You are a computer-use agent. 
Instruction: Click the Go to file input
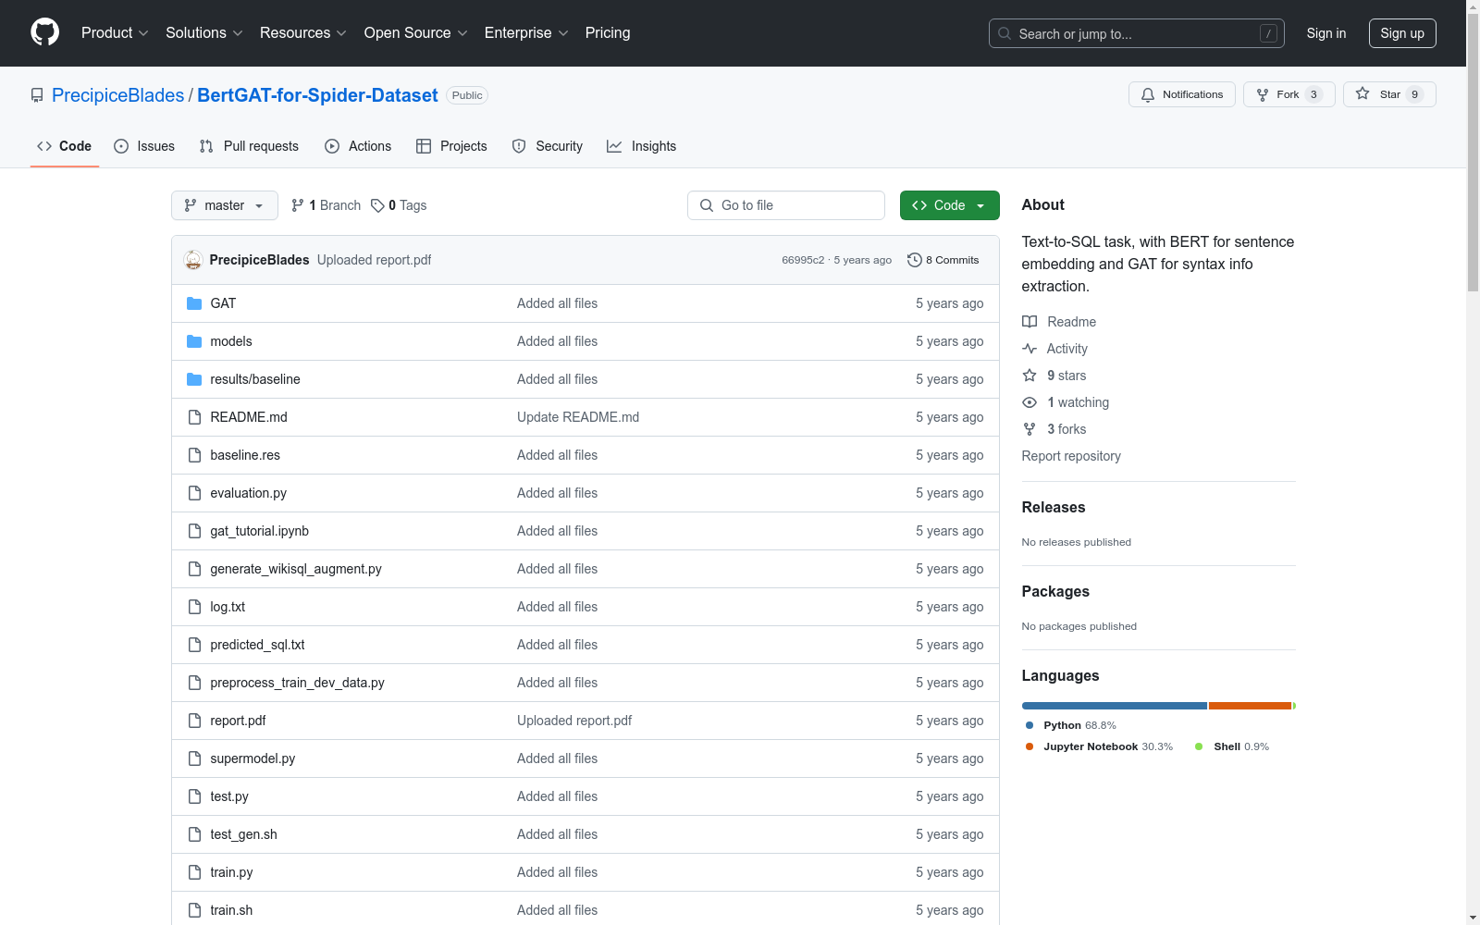pos(786,205)
